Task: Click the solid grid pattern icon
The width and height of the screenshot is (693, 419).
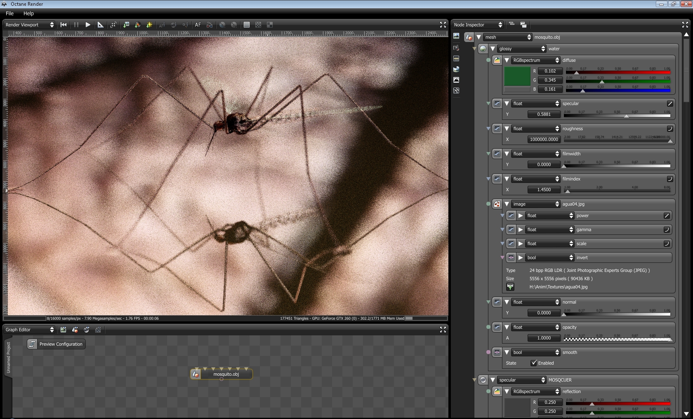Action: pyautogui.click(x=247, y=25)
